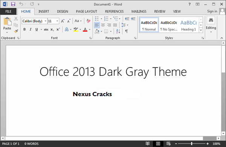Image resolution: width=226 pixels, height=147 pixels.
Task: Align text right
Action: [109, 25]
